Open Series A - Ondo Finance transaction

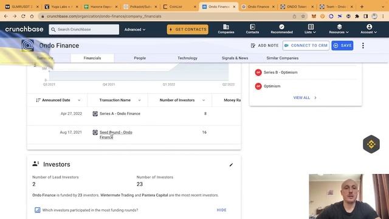(120, 114)
